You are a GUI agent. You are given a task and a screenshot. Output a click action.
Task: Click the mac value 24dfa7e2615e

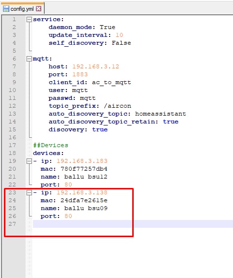tap(84, 200)
